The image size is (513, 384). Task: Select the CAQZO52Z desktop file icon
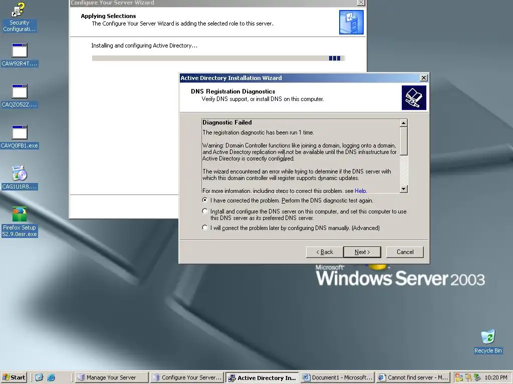(20, 96)
